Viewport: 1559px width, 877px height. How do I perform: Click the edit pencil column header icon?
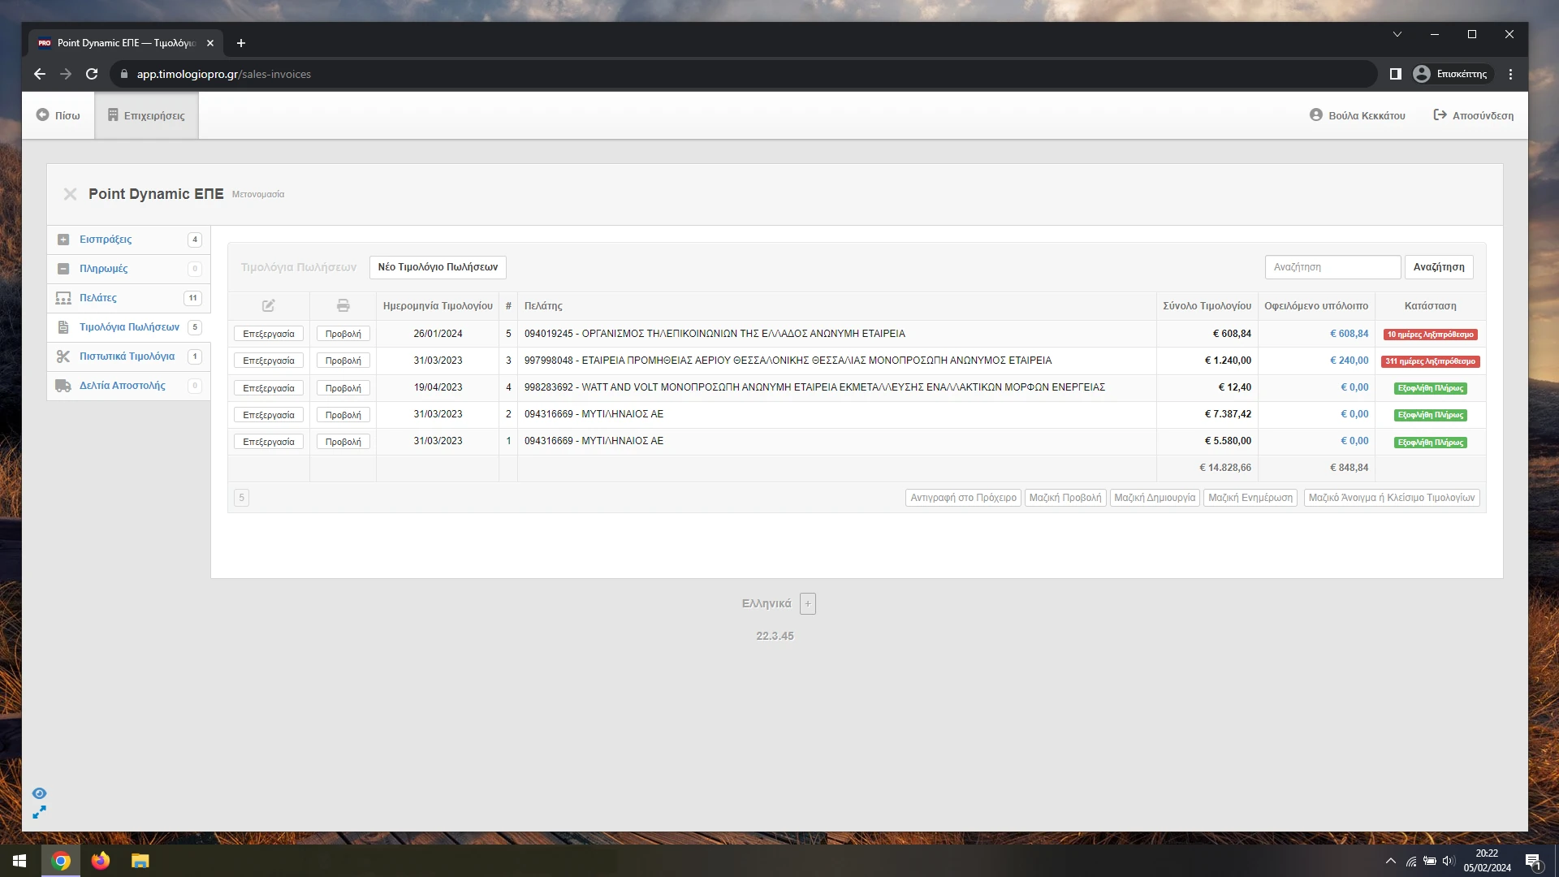pyautogui.click(x=269, y=306)
